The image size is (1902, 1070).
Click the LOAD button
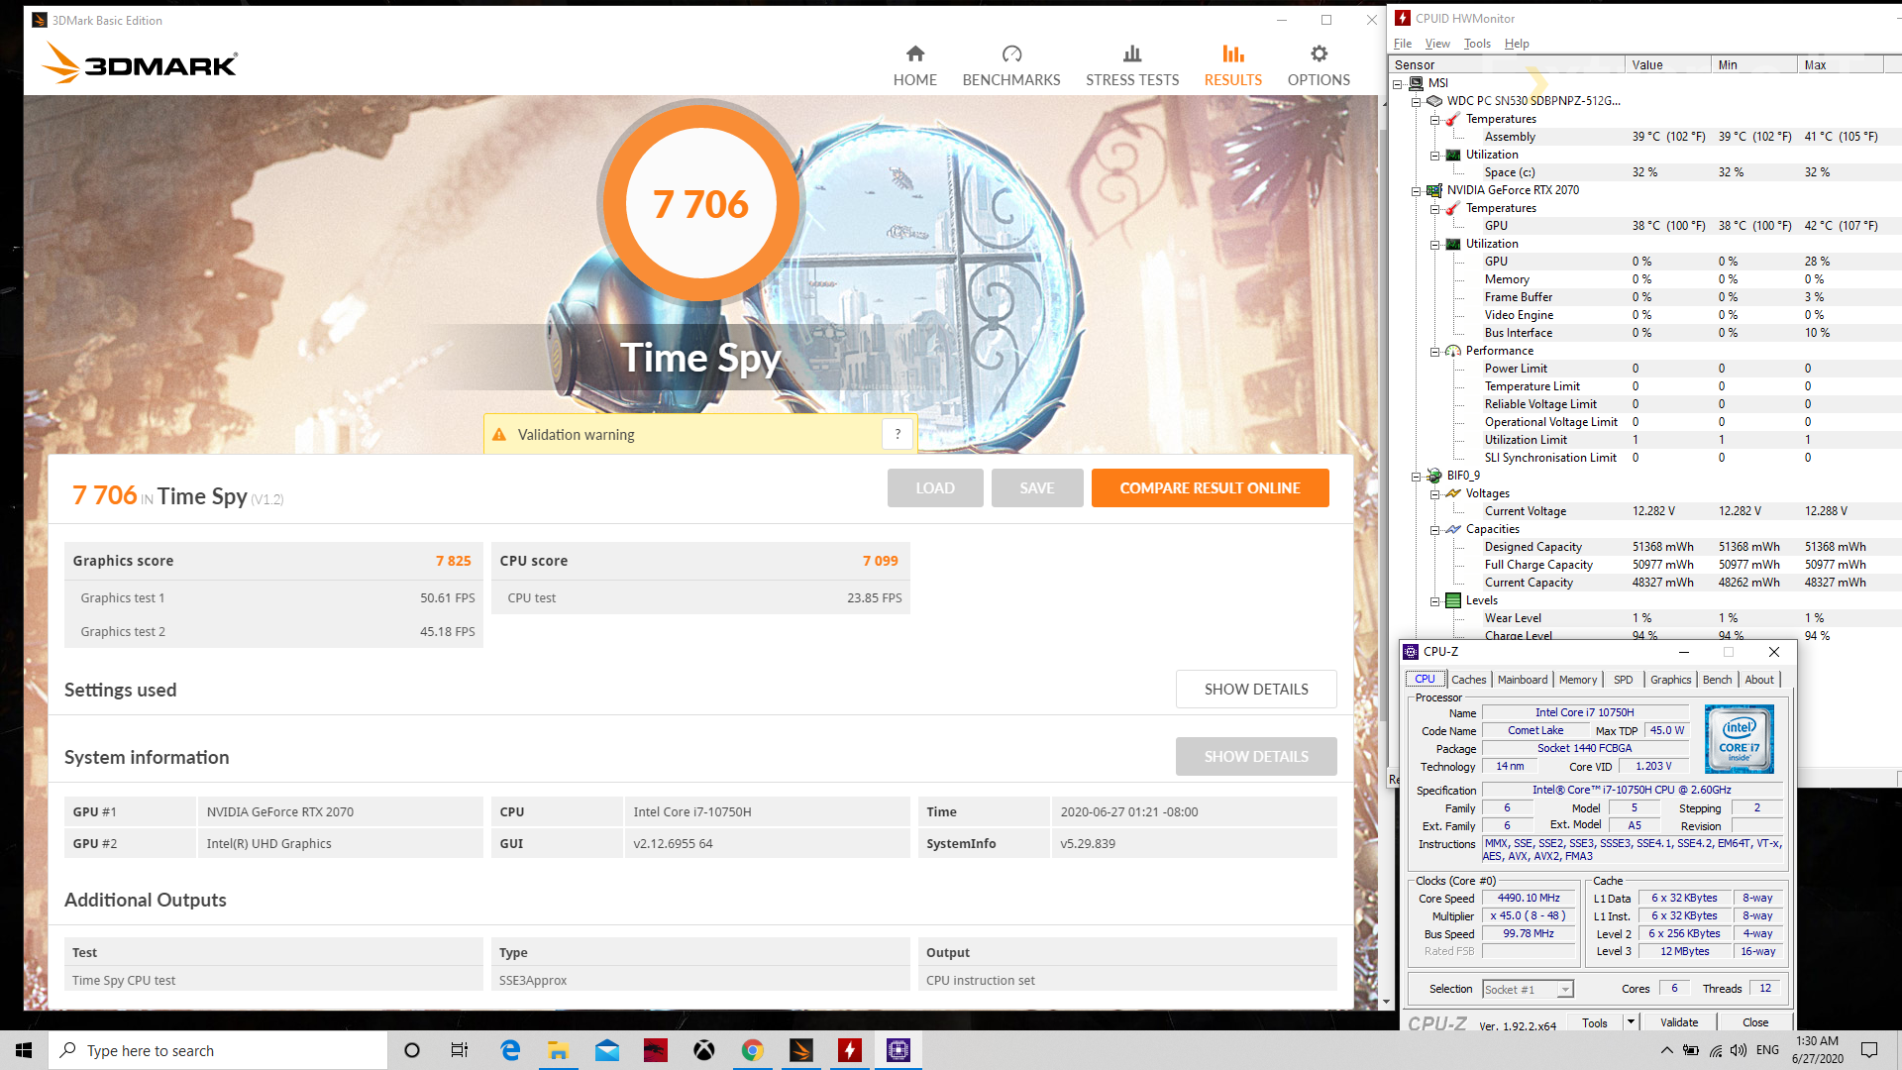tap(935, 487)
